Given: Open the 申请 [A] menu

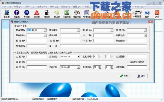Looking at the screenshot, I should (x=18, y=7).
